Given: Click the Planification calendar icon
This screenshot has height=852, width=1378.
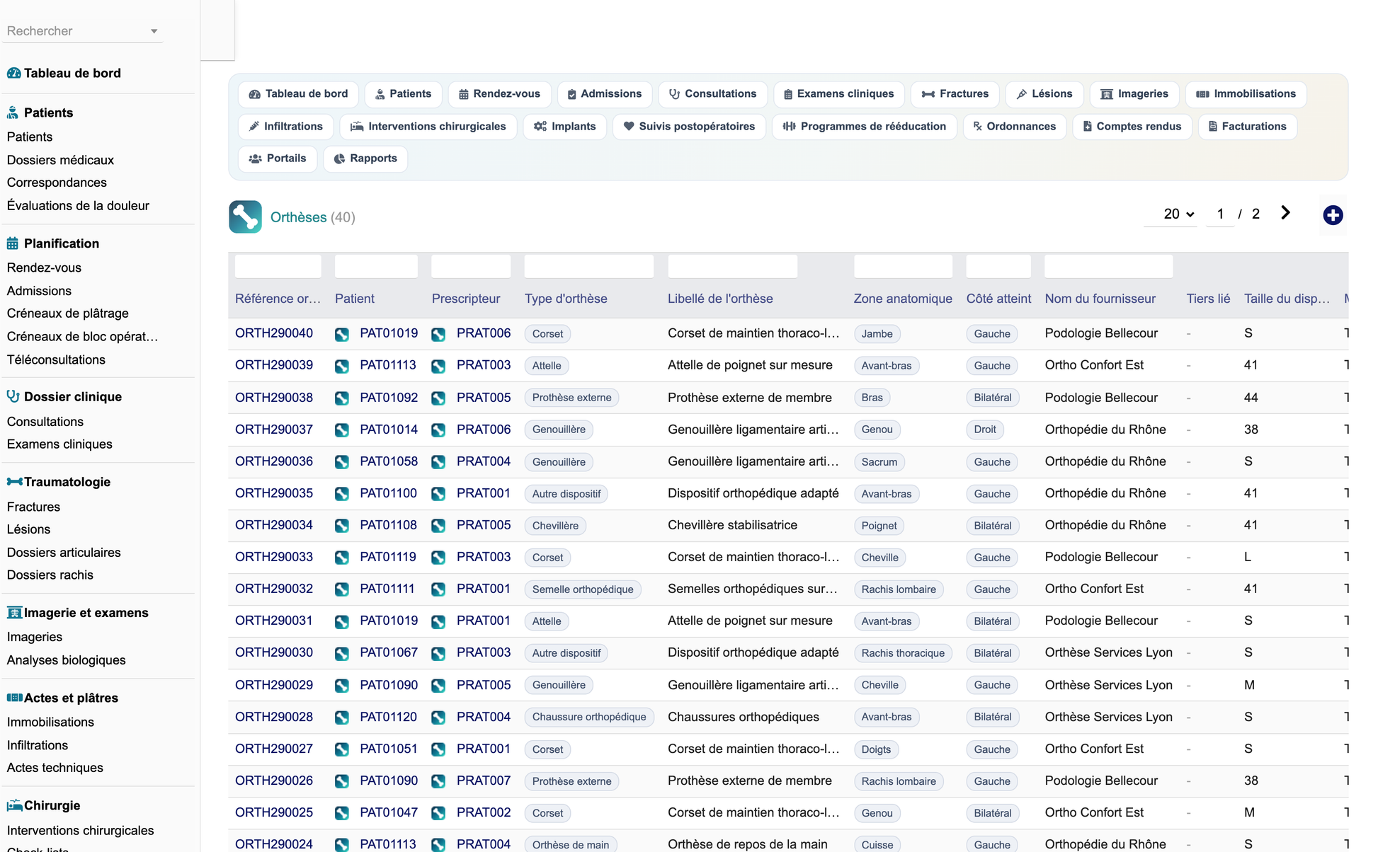Looking at the screenshot, I should pos(13,243).
